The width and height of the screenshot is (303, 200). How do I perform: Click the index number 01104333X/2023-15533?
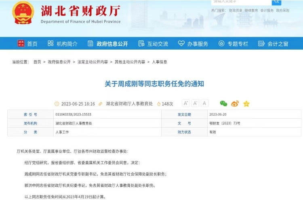click(73, 114)
